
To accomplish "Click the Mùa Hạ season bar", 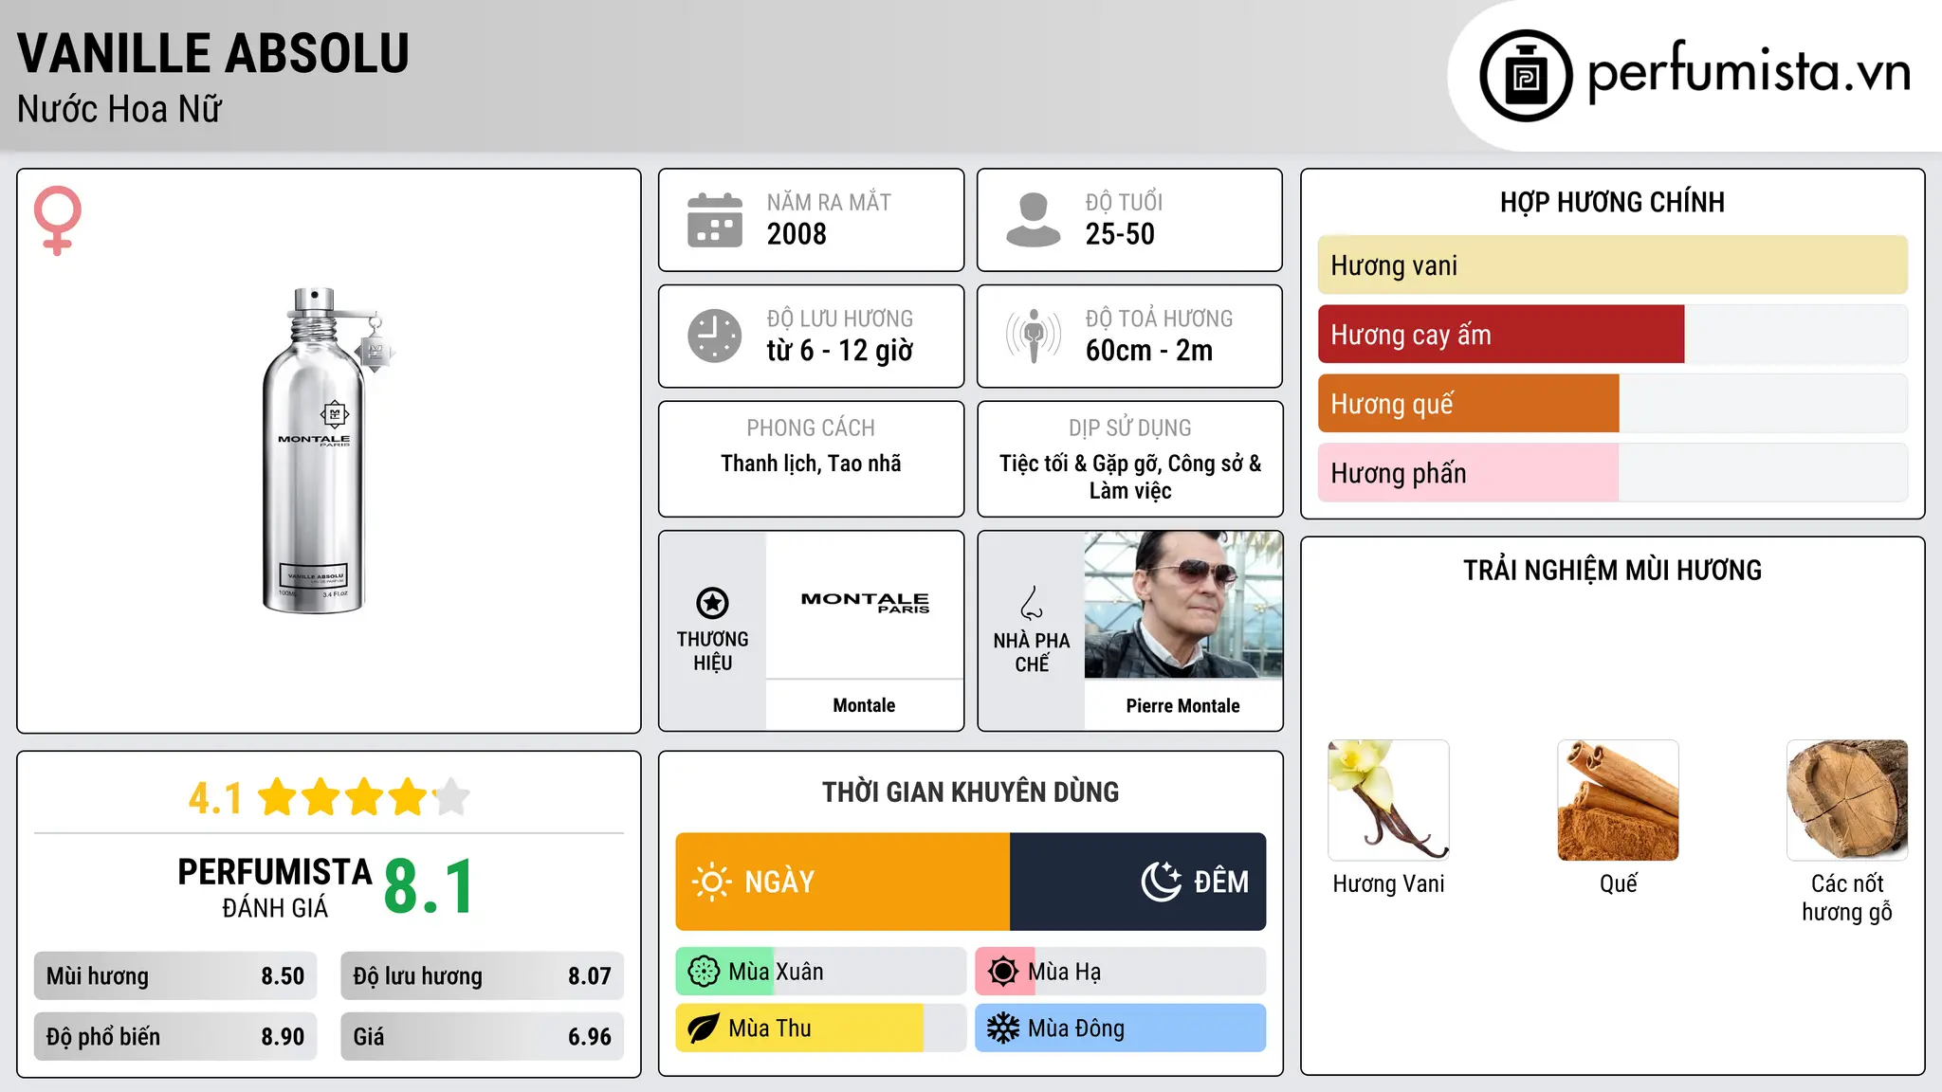I will pos(1121,972).
